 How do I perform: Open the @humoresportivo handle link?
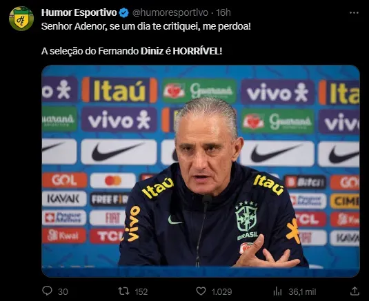tap(170, 12)
